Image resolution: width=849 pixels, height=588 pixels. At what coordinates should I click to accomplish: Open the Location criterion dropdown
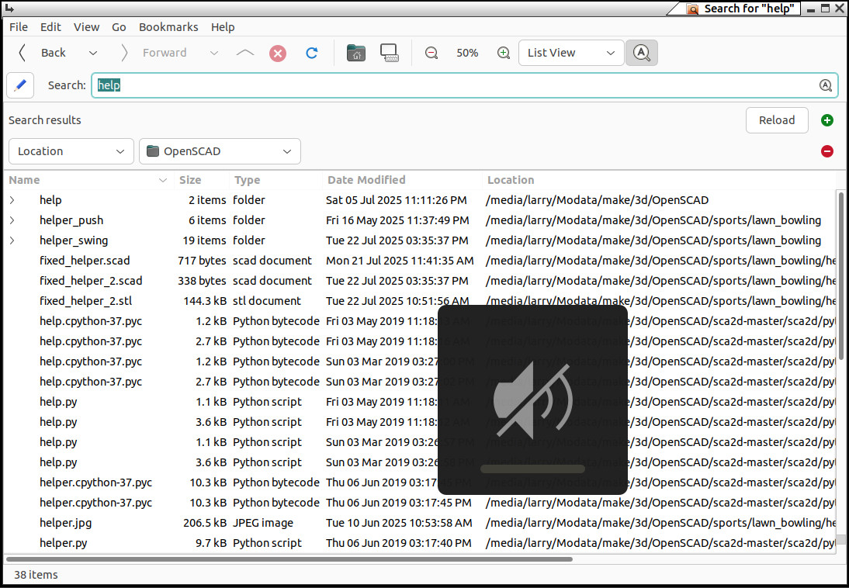coord(71,151)
